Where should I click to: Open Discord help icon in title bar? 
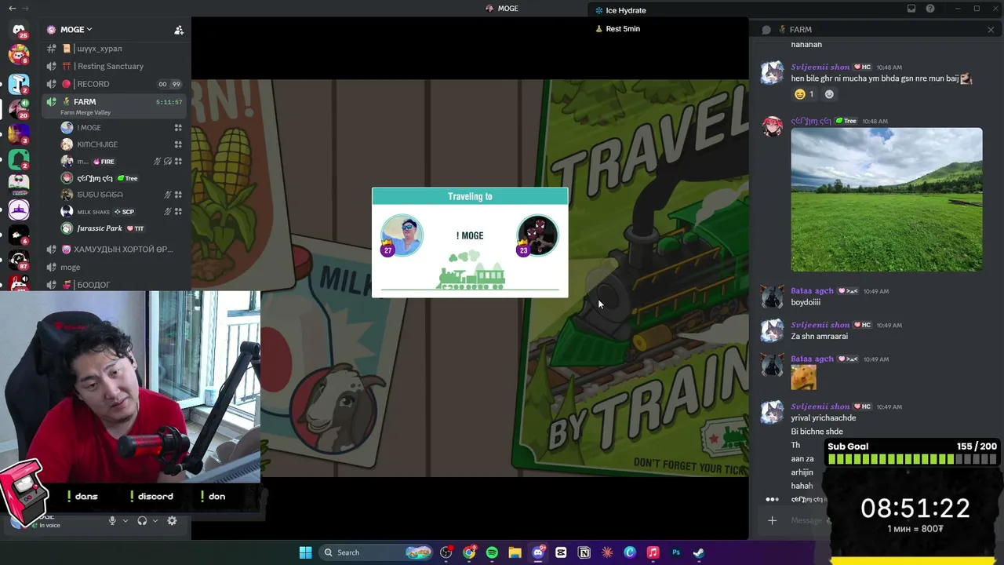coord(930,9)
